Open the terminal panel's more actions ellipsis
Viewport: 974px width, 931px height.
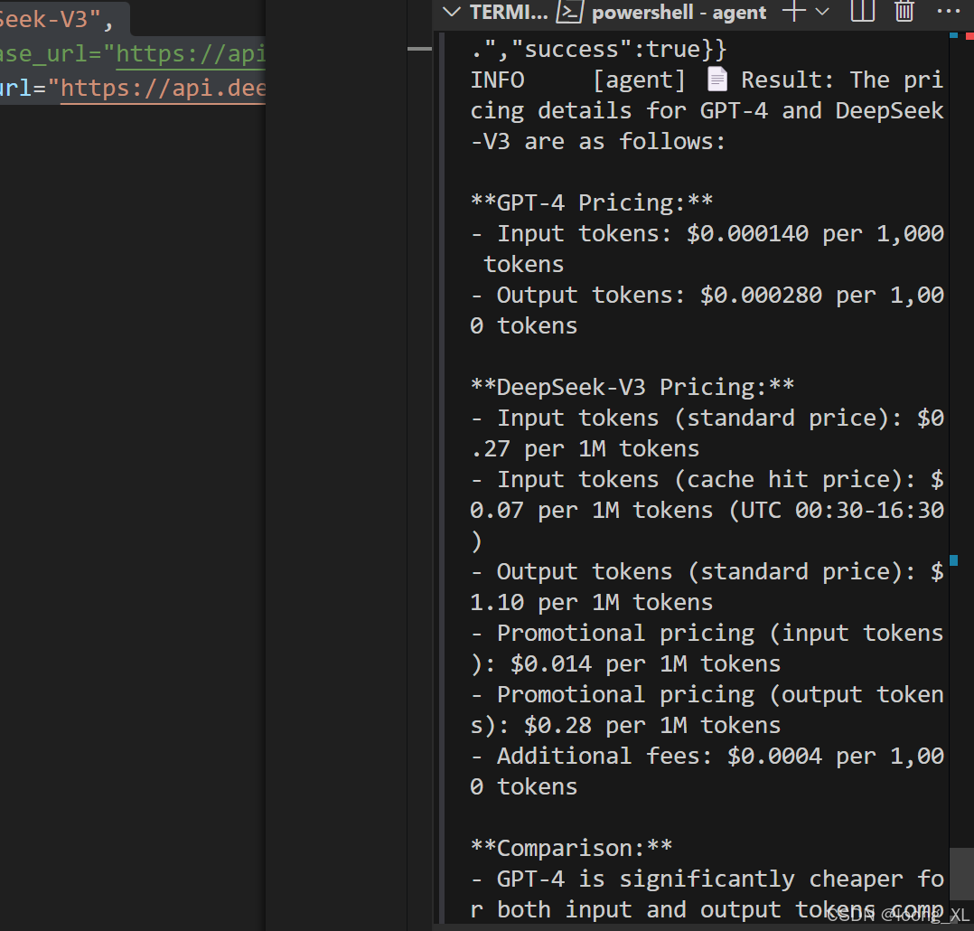pyautogui.click(x=948, y=12)
